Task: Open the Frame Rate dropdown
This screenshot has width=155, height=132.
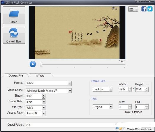Action: pyautogui.click(x=44, y=102)
